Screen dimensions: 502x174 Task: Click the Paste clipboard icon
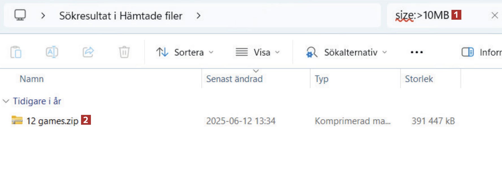(x=16, y=52)
